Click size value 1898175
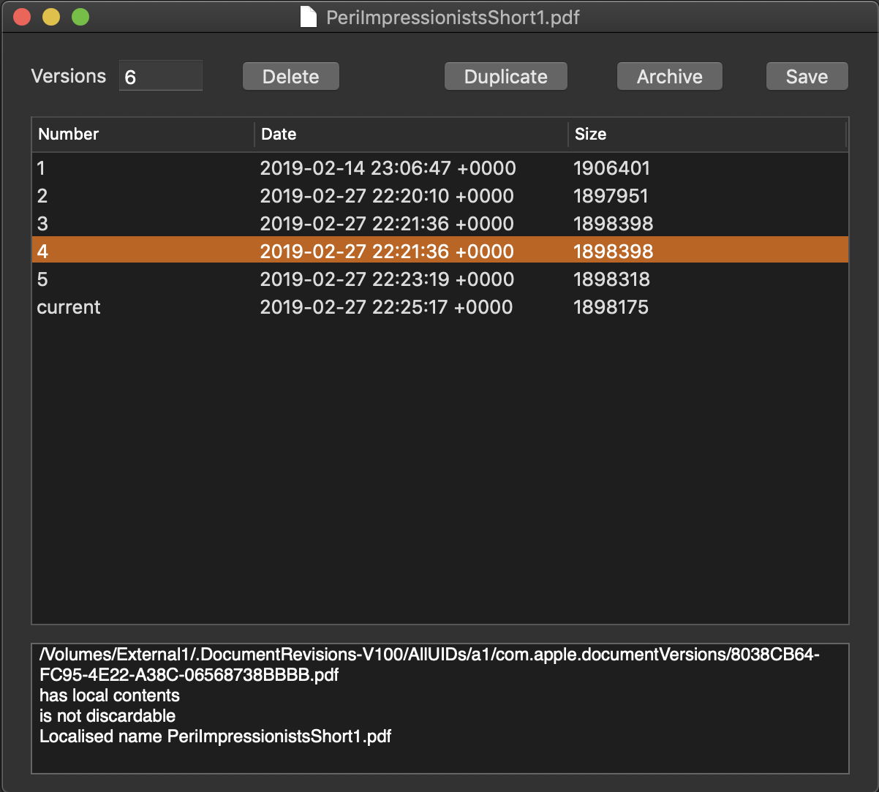879x792 pixels. pos(611,307)
